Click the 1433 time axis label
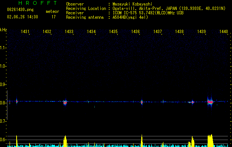Screen dimensions: 232x147 (69, 31)
